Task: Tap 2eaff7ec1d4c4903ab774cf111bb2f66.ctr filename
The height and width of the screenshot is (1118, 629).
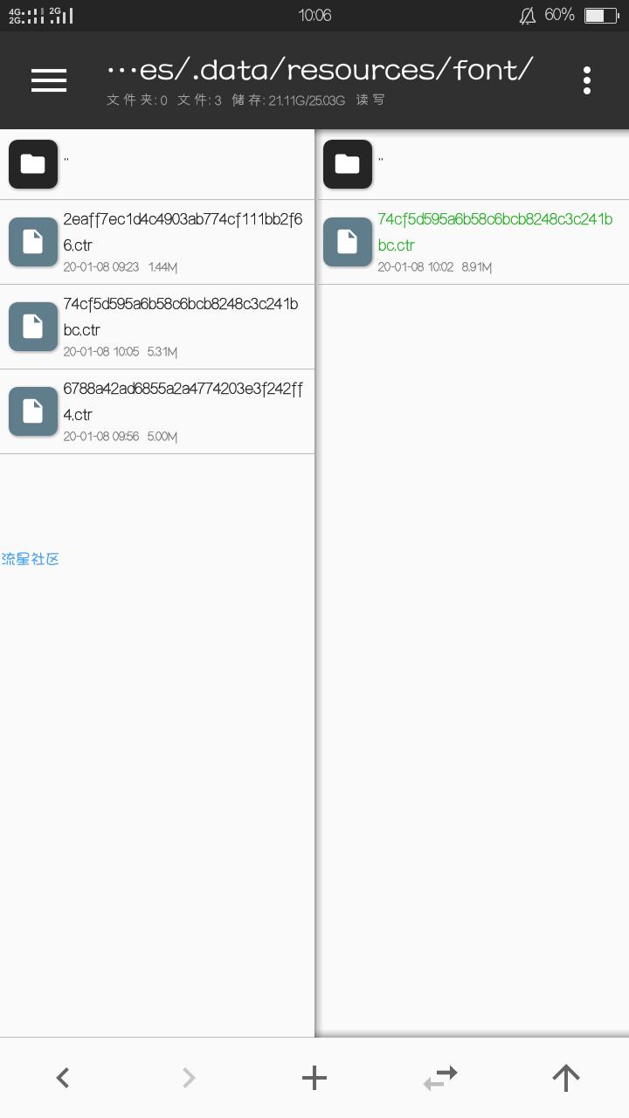Action: [x=183, y=232]
